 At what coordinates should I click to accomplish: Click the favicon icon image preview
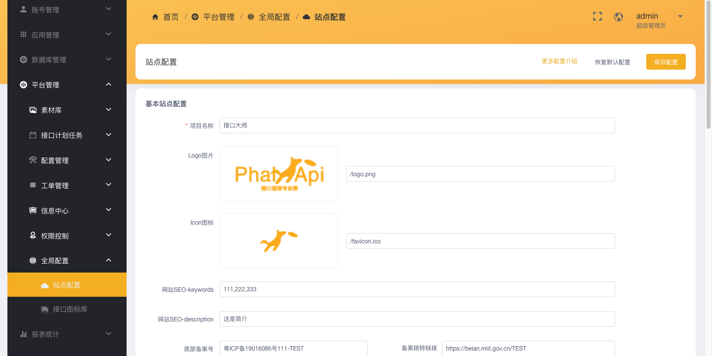279,241
